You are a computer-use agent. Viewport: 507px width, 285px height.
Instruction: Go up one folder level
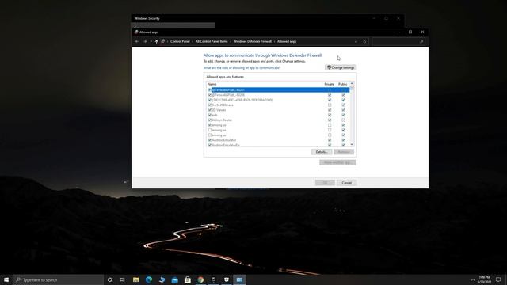pyautogui.click(x=157, y=42)
